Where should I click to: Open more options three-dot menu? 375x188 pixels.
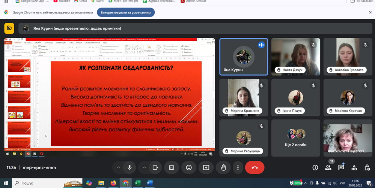[238, 167]
